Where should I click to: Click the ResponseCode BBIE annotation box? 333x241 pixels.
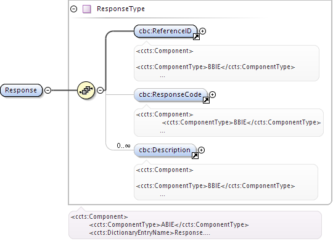point(229,123)
